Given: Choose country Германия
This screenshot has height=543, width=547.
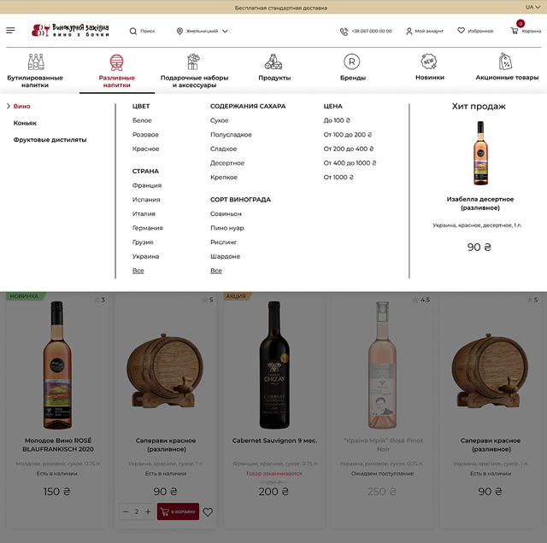Looking at the screenshot, I should pyautogui.click(x=148, y=228).
